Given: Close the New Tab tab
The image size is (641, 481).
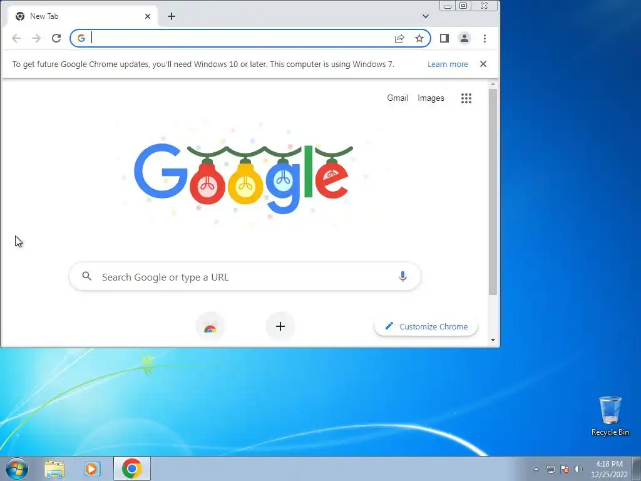Looking at the screenshot, I should coord(148,16).
